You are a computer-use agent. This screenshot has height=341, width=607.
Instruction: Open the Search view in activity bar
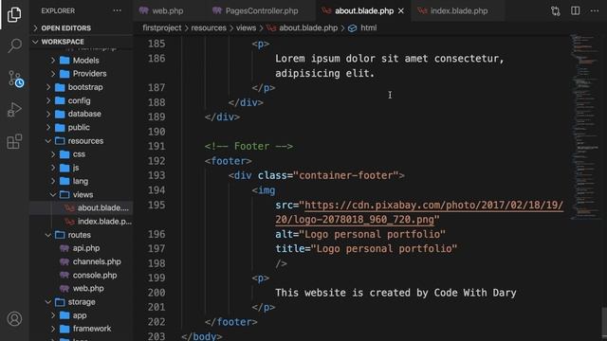tap(14, 45)
